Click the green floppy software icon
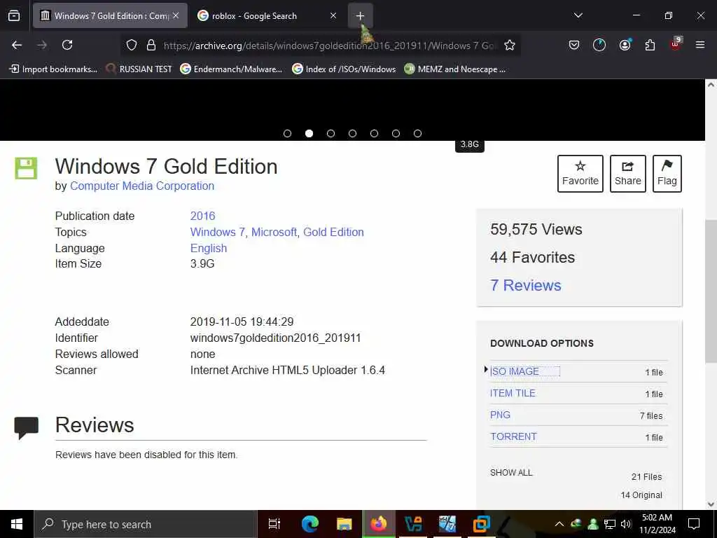The image size is (717, 538). [x=26, y=168]
